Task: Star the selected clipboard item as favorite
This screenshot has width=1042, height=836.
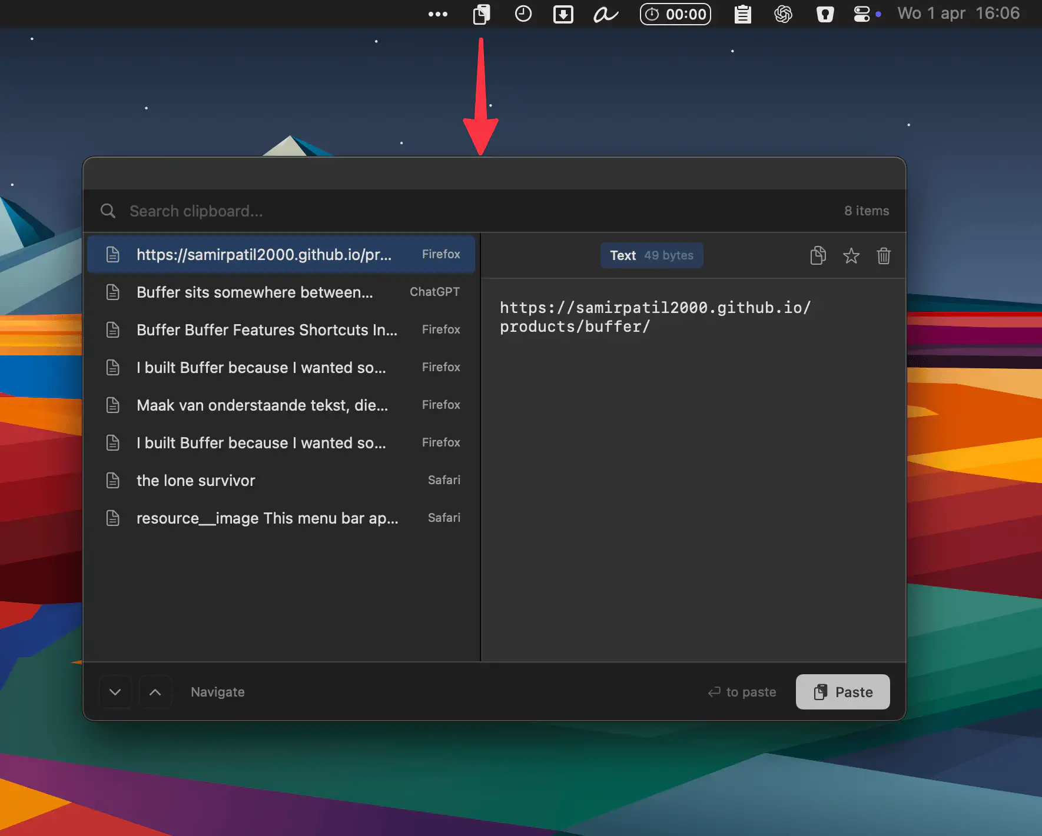Action: point(851,256)
